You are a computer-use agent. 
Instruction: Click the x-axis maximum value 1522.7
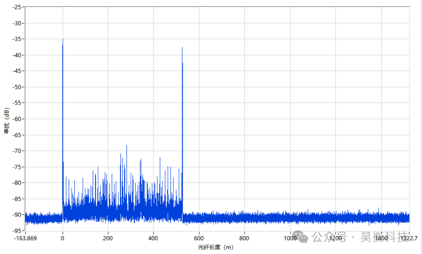coord(409,238)
